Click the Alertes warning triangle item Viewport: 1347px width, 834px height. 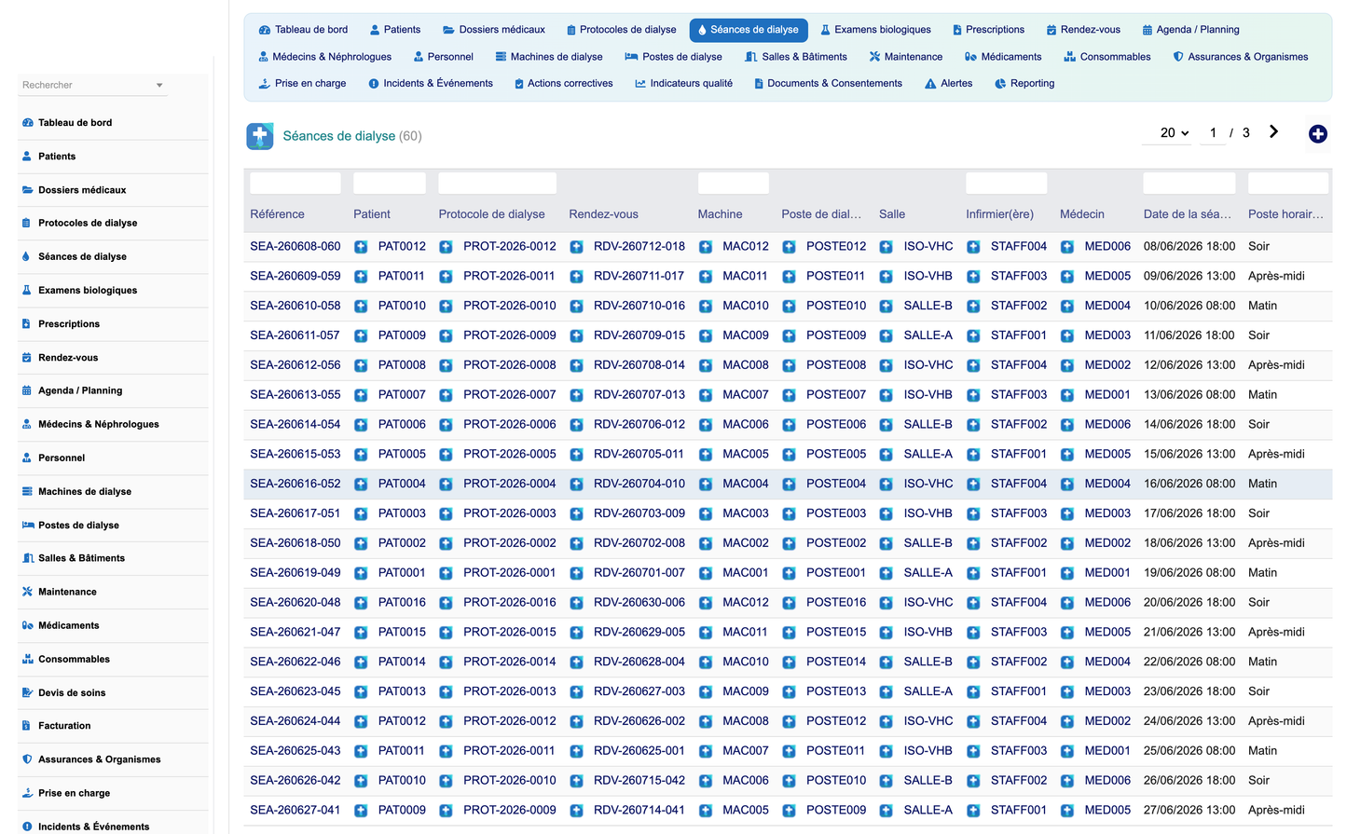tap(949, 84)
